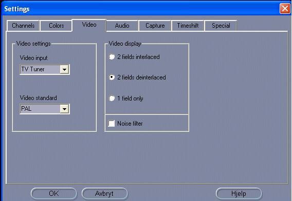Cancel with the Avbryt button
The image size is (292, 201).
point(104,194)
